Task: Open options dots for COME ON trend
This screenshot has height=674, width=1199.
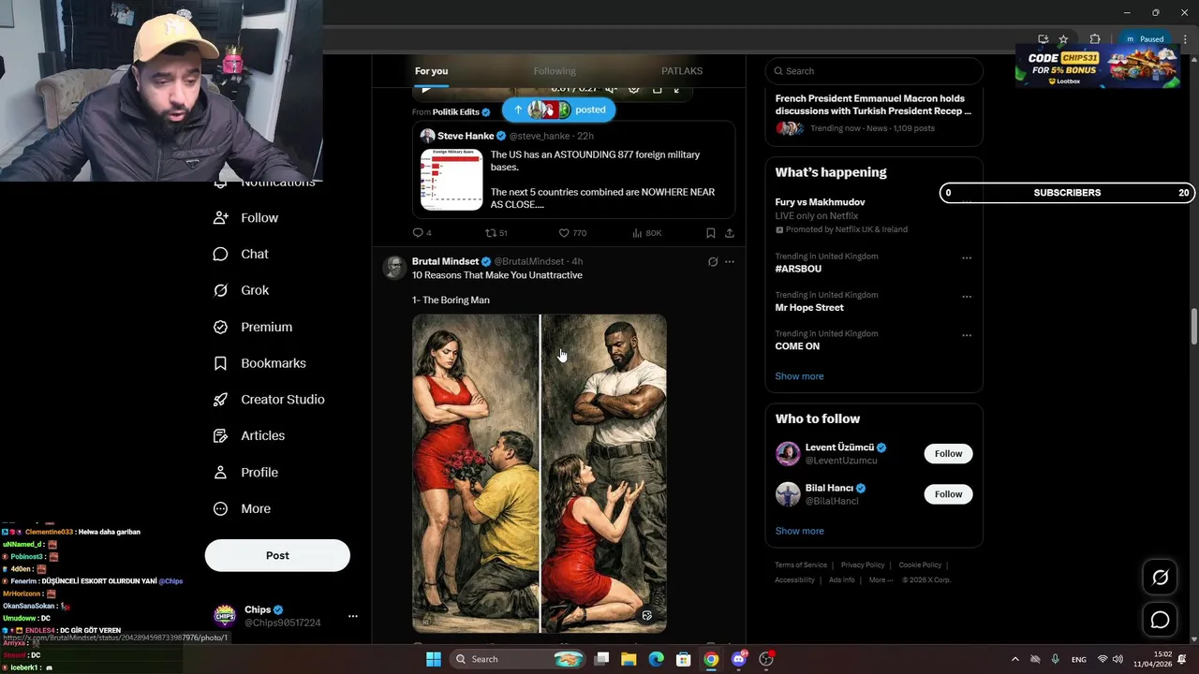Action: click(x=967, y=335)
